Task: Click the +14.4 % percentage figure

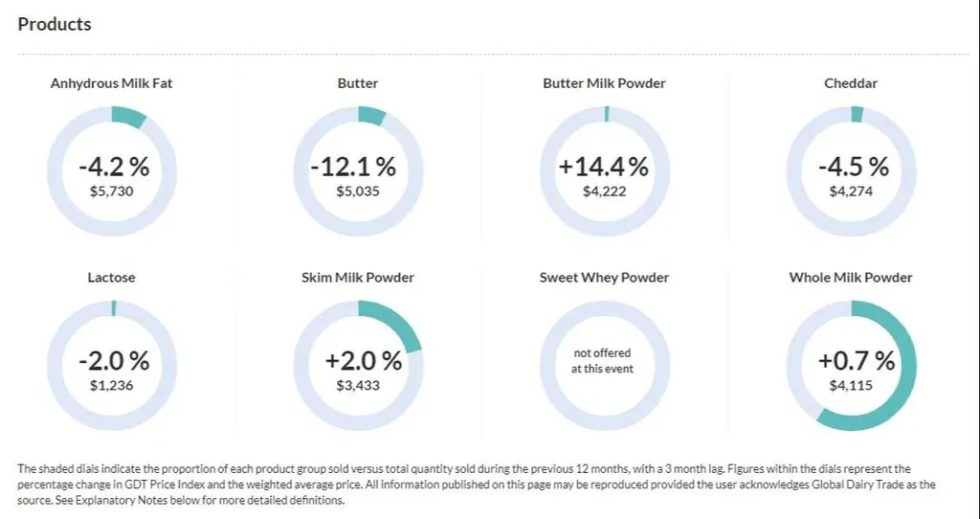Action: [604, 167]
